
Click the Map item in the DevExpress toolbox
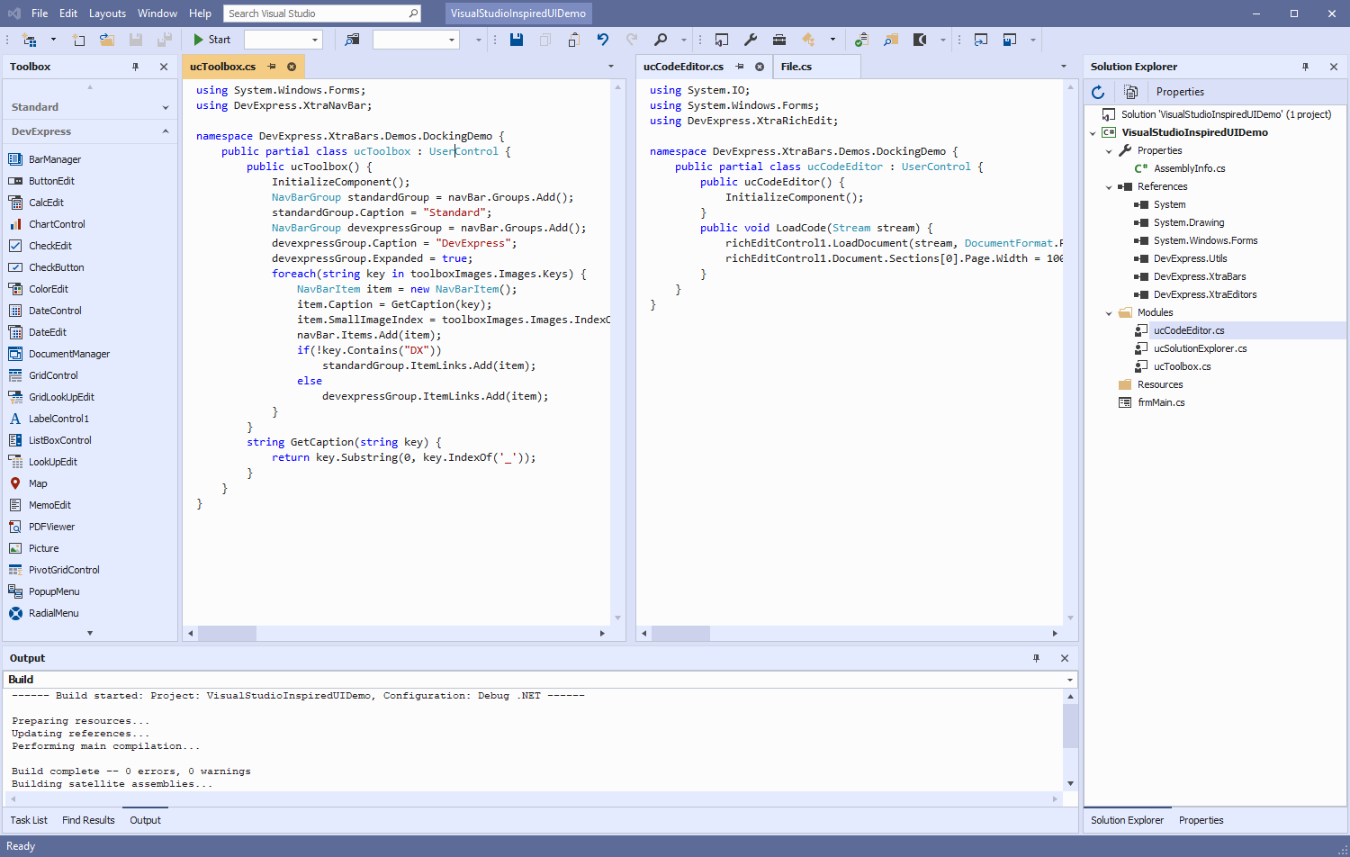tap(40, 483)
